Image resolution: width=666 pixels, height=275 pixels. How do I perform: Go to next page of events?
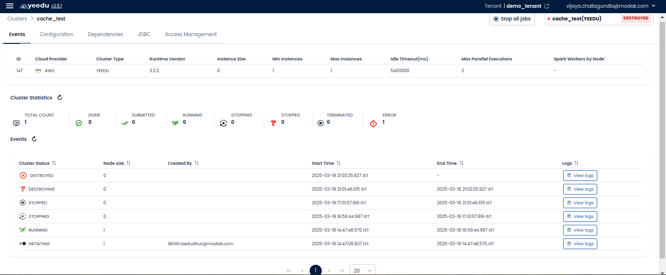click(x=329, y=270)
